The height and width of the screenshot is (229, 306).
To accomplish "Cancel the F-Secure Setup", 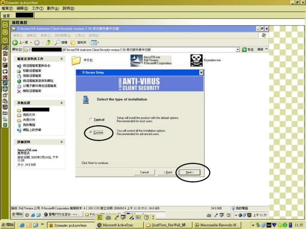I will (x=145, y=173).
